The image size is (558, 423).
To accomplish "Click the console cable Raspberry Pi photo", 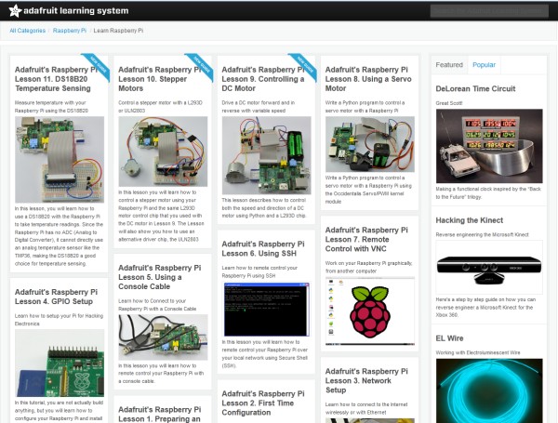I will 163,337.
